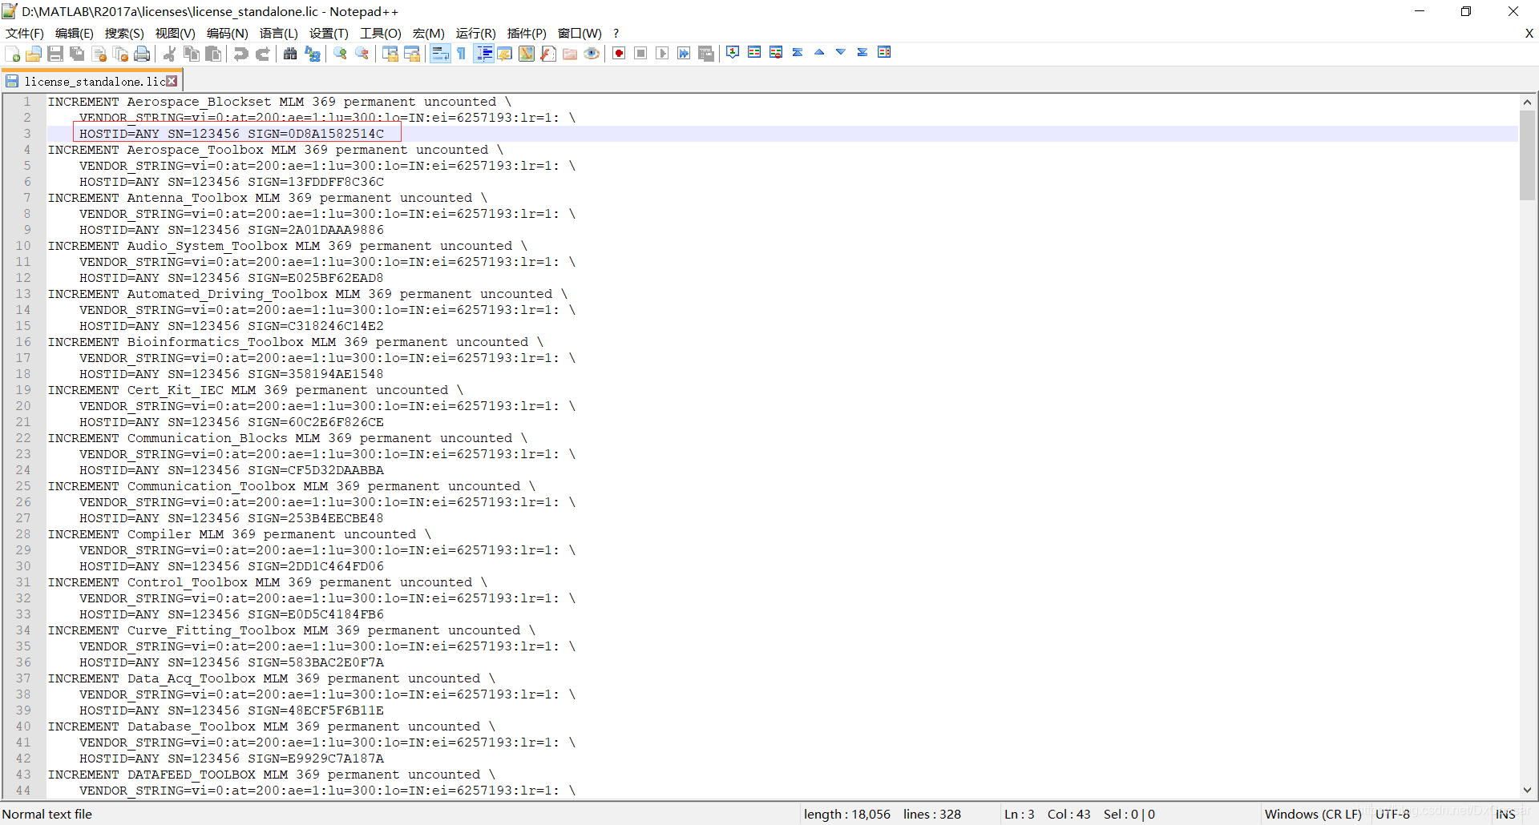
Task: Click the Zoom In magnifier icon
Action: tap(341, 54)
